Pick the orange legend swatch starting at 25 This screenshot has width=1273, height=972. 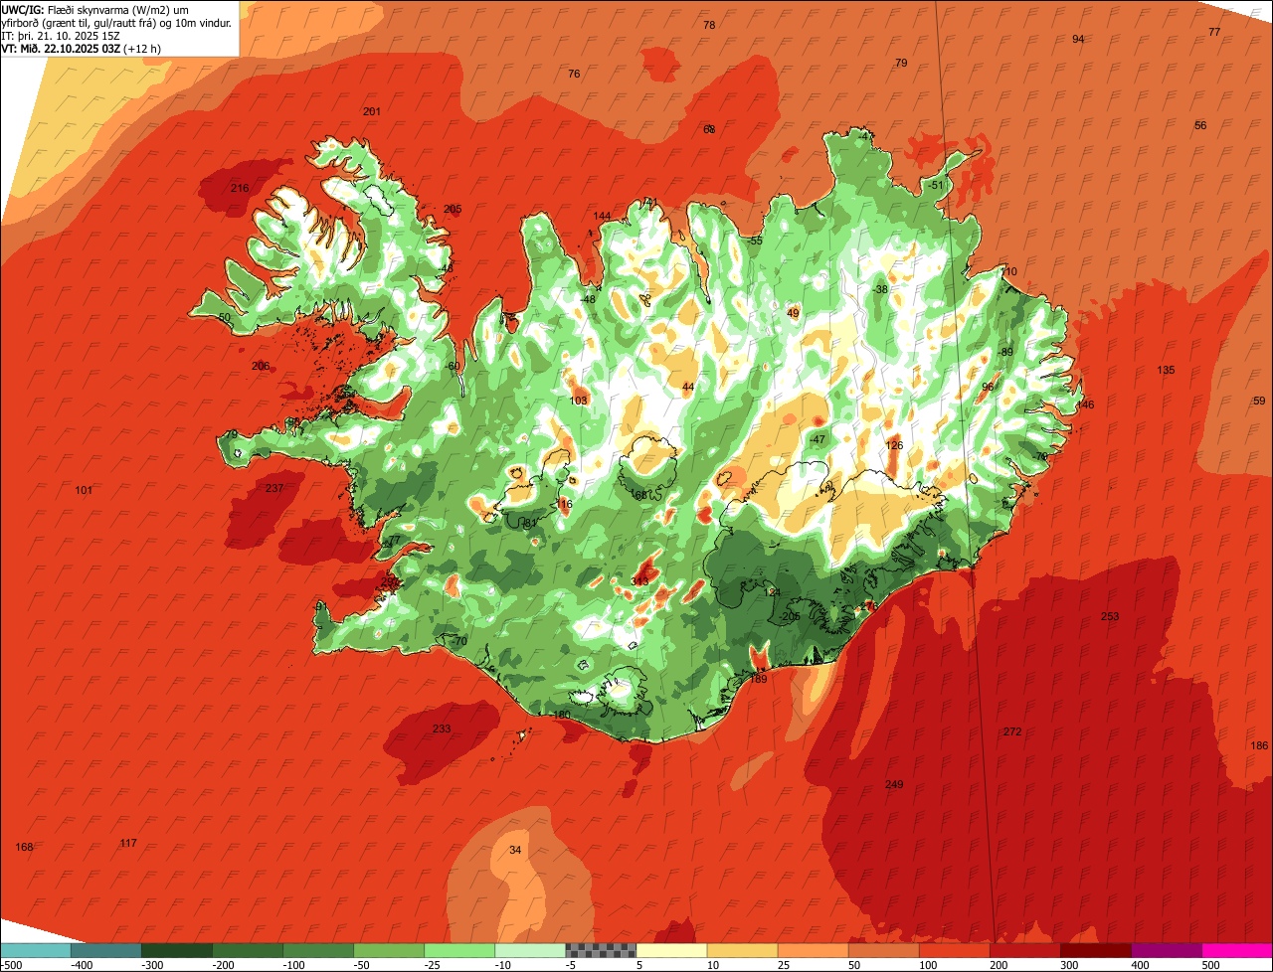(x=813, y=950)
